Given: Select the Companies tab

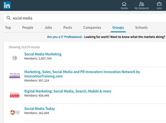Looking at the screenshot, I should tap(92, 27).
